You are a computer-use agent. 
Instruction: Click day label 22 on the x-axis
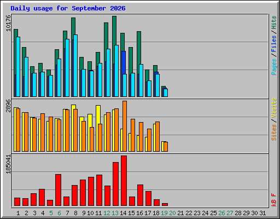click(189, 213)
